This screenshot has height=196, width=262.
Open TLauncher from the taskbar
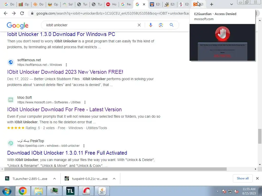coord(70,191)
